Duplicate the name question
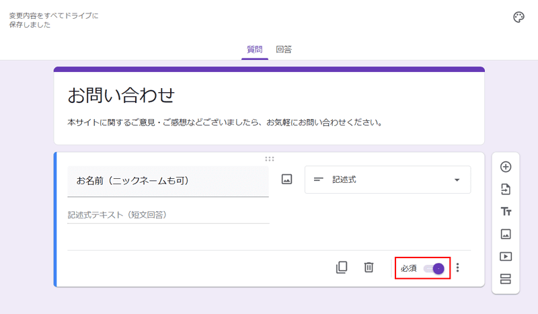 342,268
